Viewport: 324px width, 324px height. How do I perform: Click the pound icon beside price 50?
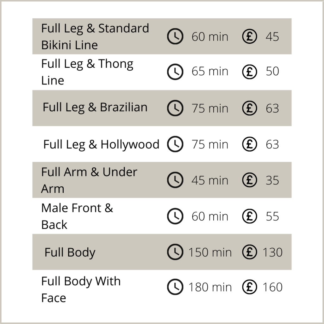[x=249, y=72]
